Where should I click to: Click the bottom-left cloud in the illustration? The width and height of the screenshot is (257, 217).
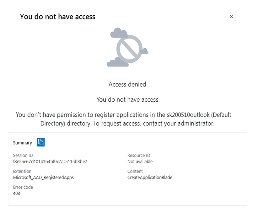click(x=117, y=62)
